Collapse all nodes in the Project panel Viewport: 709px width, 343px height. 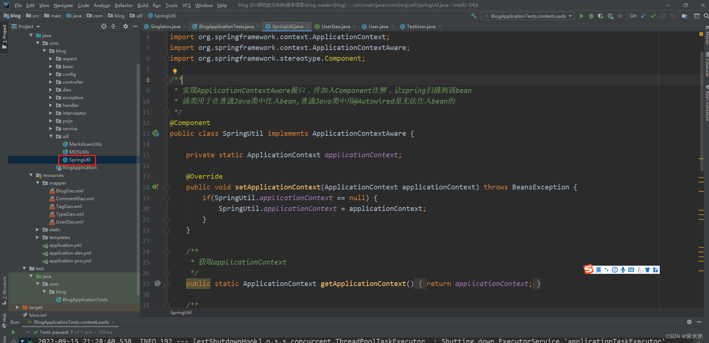113,26
